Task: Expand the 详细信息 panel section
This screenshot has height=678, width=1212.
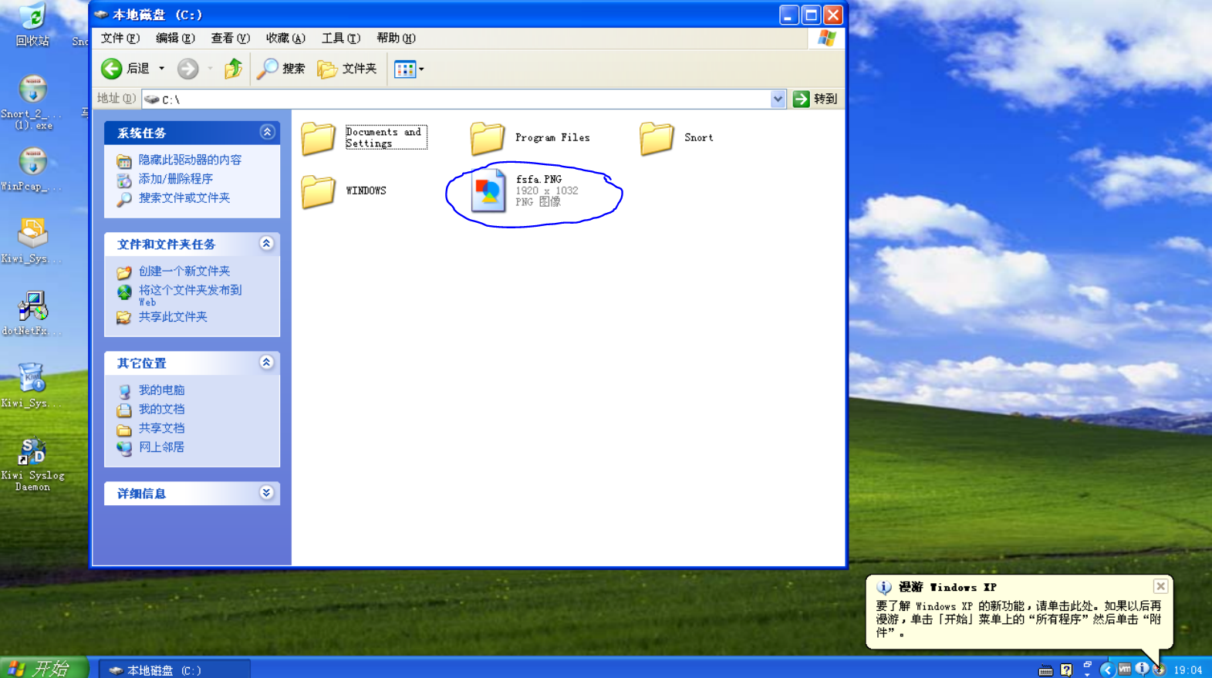Action: [x=267, y=493]
